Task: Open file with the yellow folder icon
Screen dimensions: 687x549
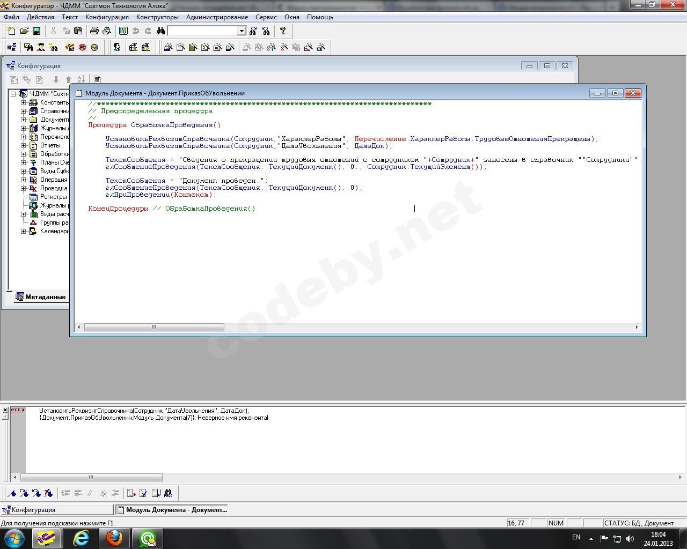Action: pos(24,31)
